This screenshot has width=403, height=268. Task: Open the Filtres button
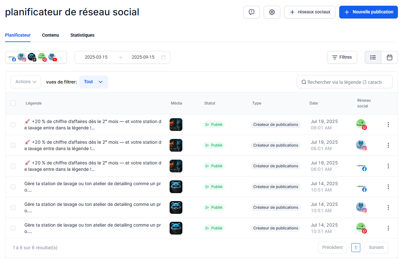pos(342,57)
